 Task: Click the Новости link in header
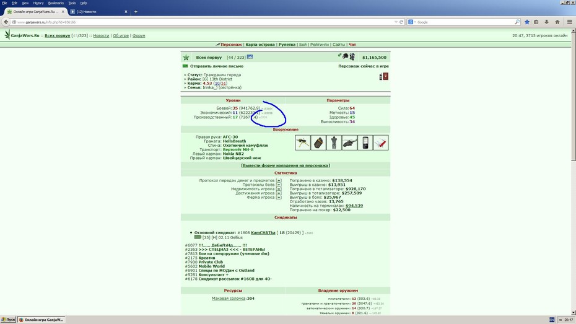[x=101, y=36]
